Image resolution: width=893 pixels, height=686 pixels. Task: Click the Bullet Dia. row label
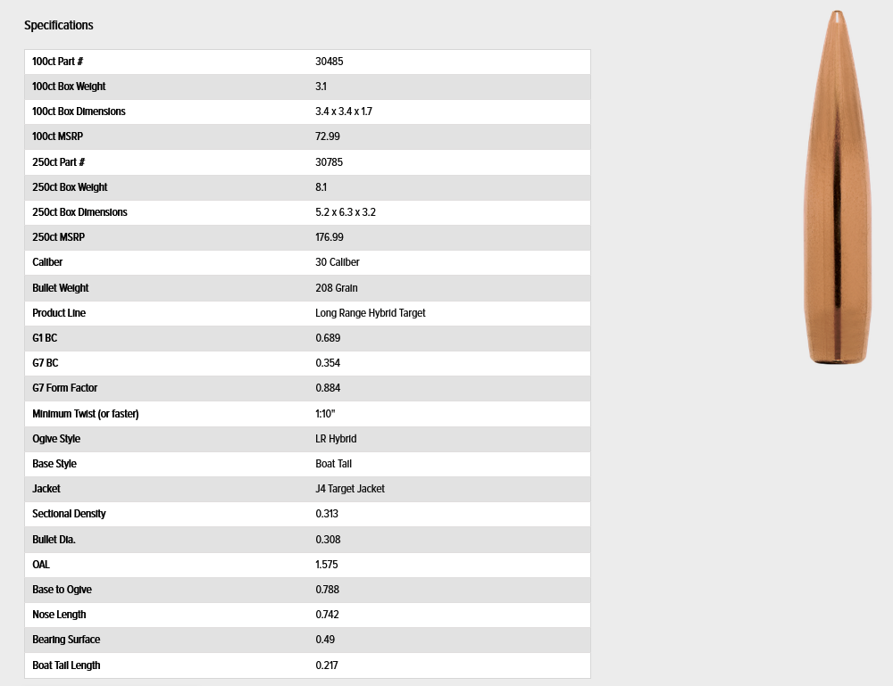54,539
